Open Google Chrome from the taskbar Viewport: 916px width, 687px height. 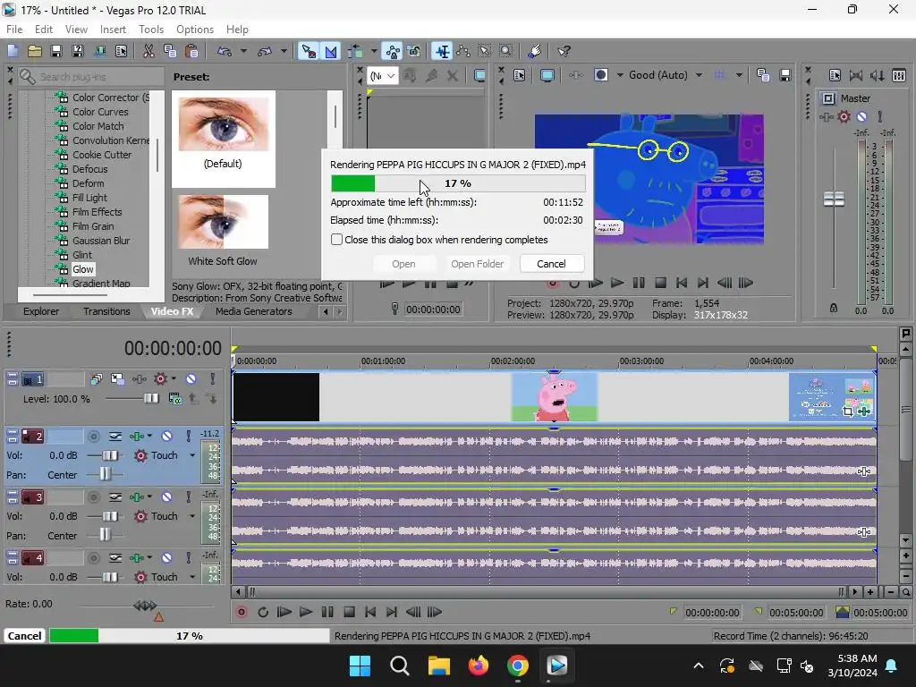pos(518,666)
